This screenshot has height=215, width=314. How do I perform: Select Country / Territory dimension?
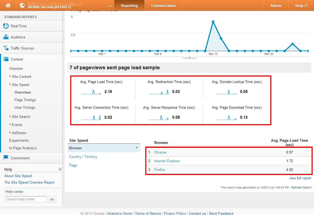click(x=83, y=157)
